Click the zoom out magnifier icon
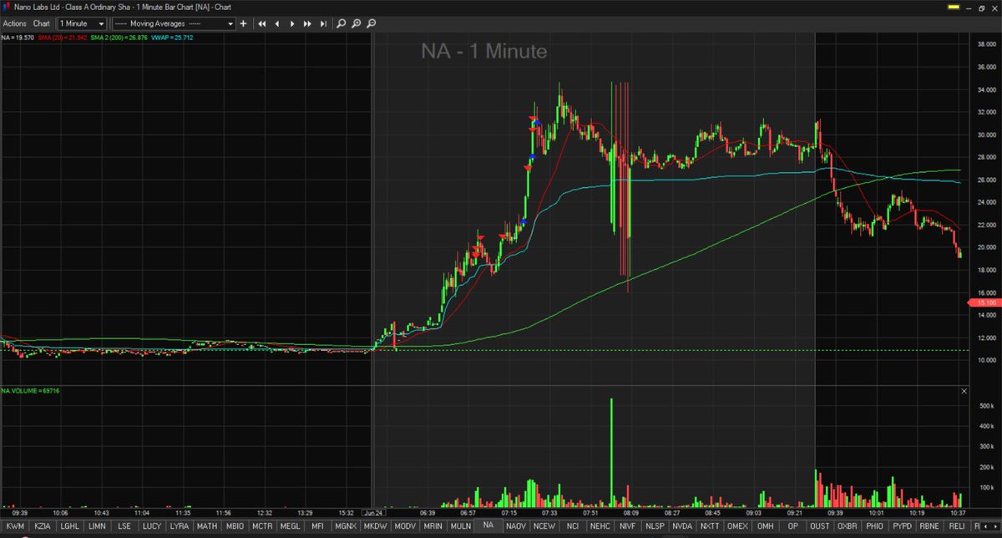This screenshot has width=1002, height=538. tap(373, 24)
